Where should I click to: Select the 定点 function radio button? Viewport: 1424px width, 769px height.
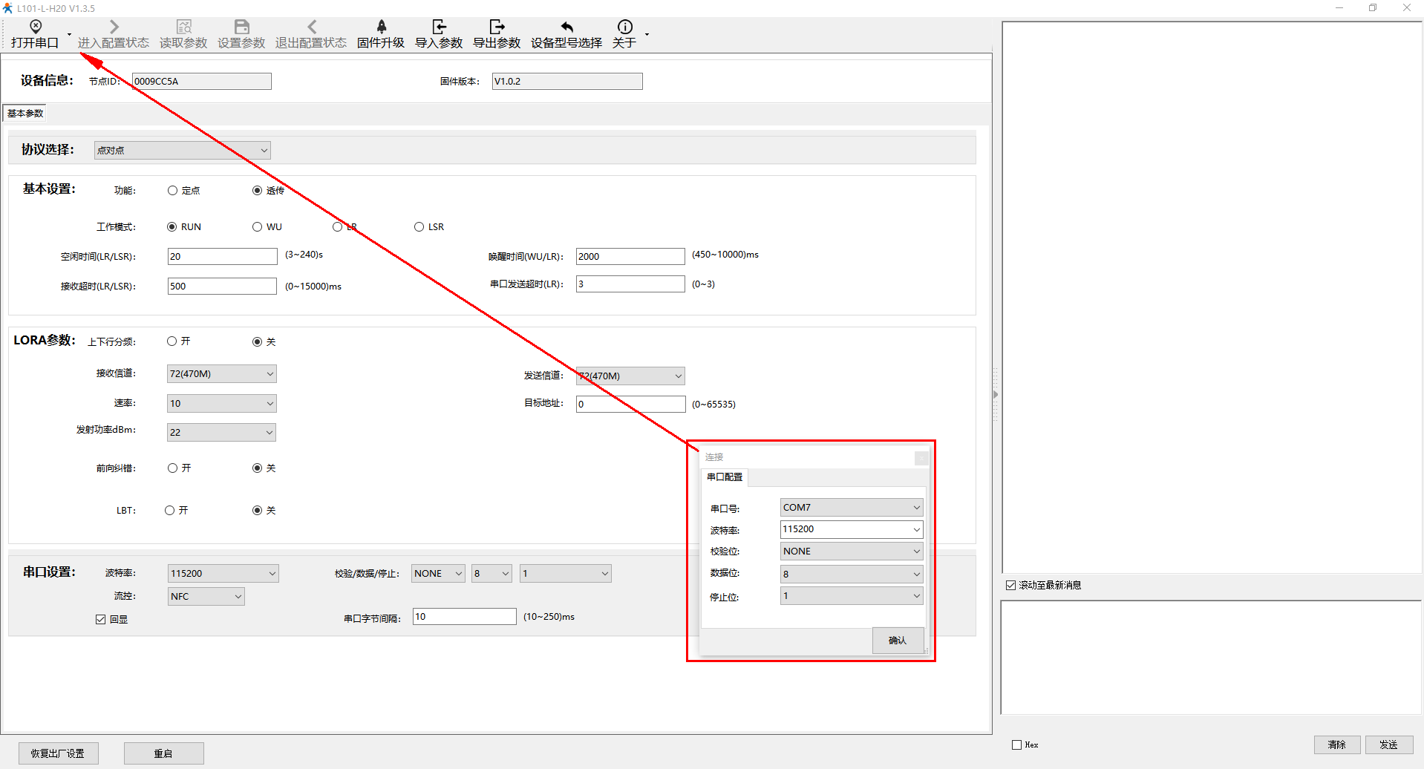173,191
